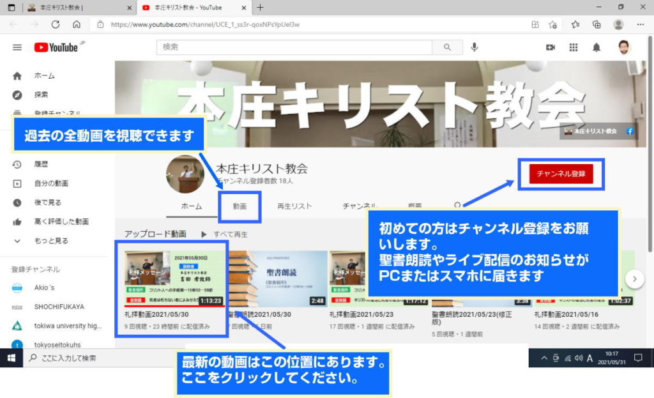Open 履歴 in the sidebar

click(41, 164)
